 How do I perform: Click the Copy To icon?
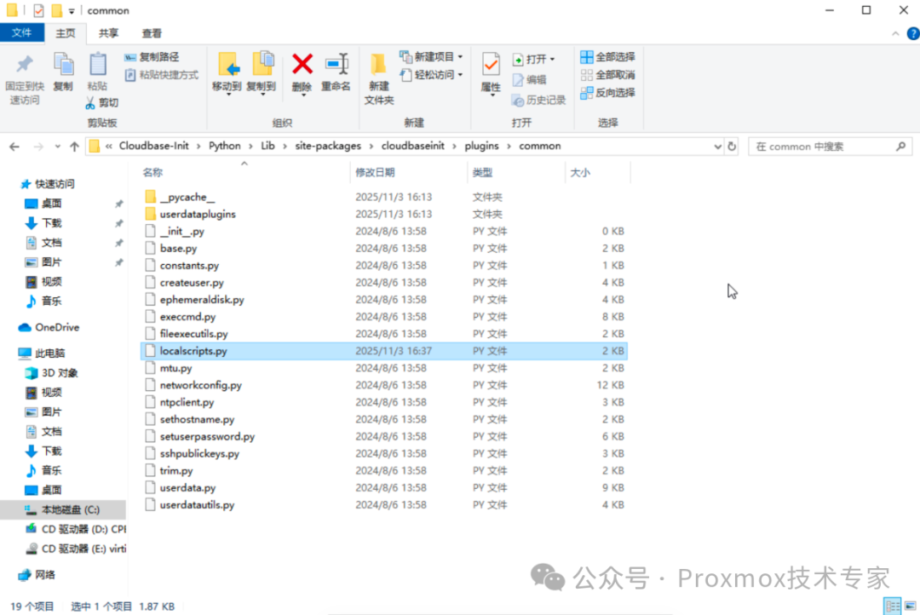point(262,65)
